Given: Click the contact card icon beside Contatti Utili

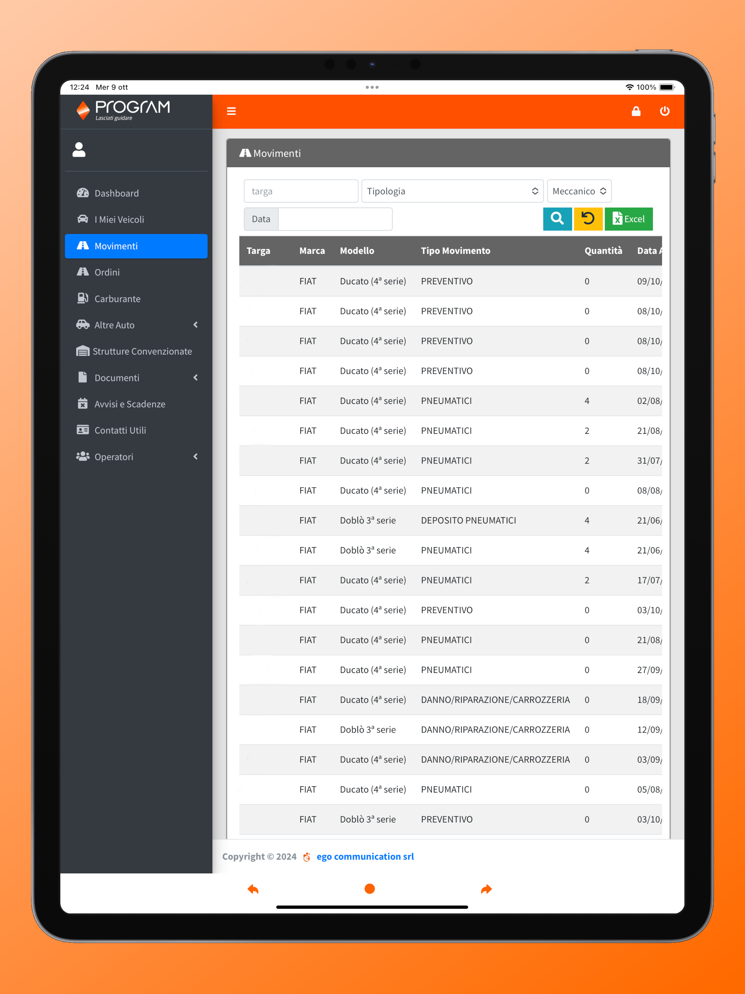Looking at the screenshot, I should tap(83, 430).
